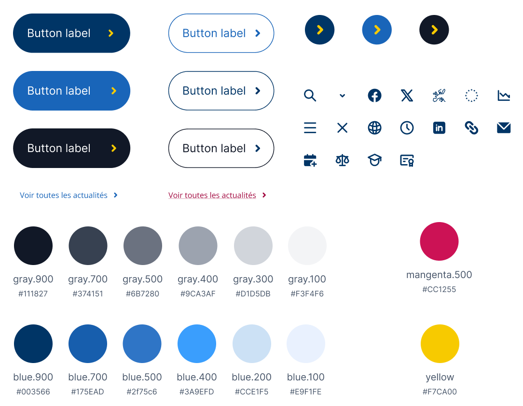The height and width of the screenshot is (406, 523).
Task: Select the chain link icon
Action: click(x=471, y=127)
